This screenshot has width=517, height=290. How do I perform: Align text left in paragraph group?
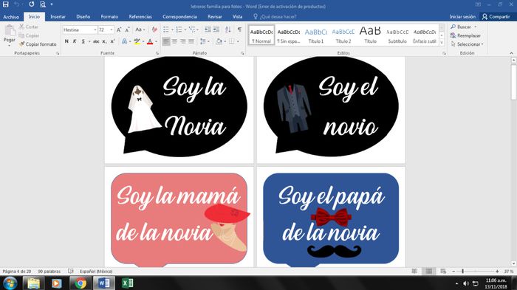click(x=166, y=41)
